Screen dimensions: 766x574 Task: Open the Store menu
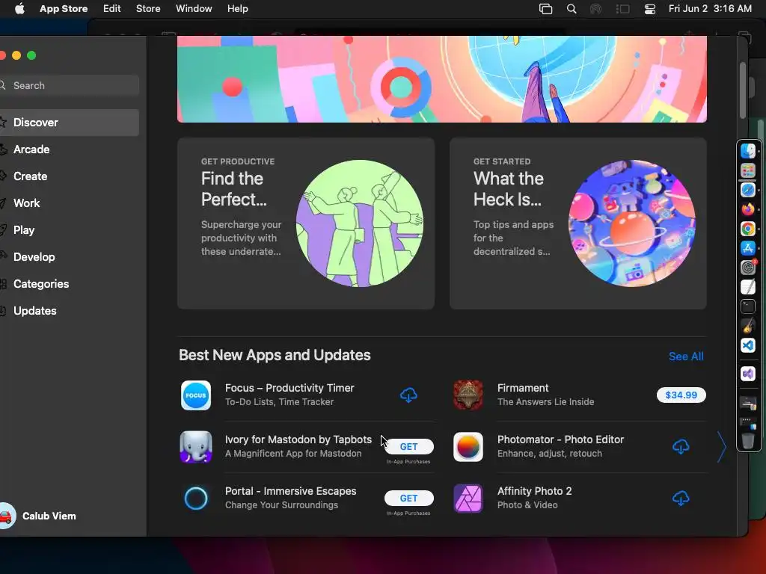click(x=148, y=9)
